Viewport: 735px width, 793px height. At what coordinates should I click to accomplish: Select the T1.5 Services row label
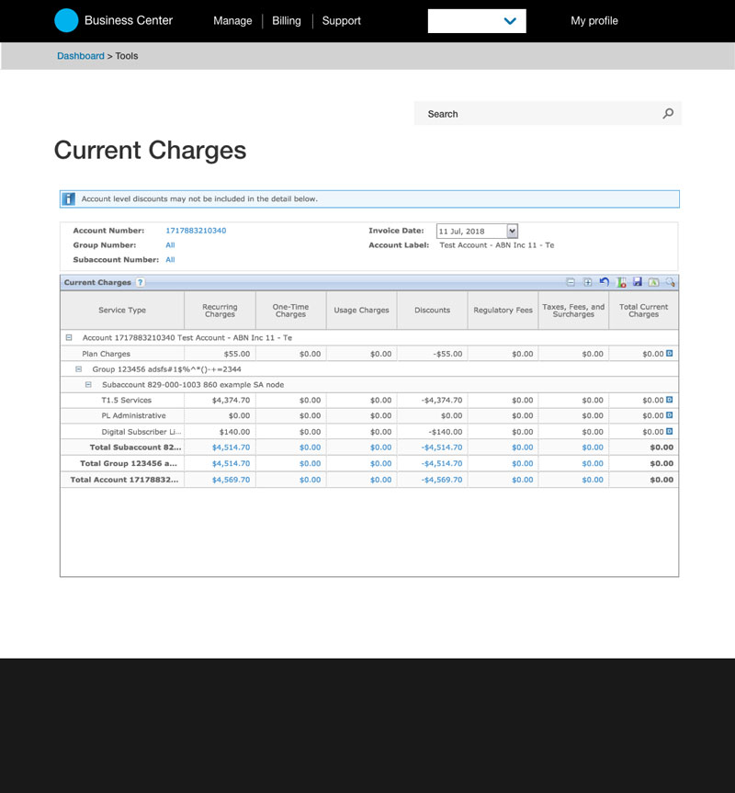point(127,400)
